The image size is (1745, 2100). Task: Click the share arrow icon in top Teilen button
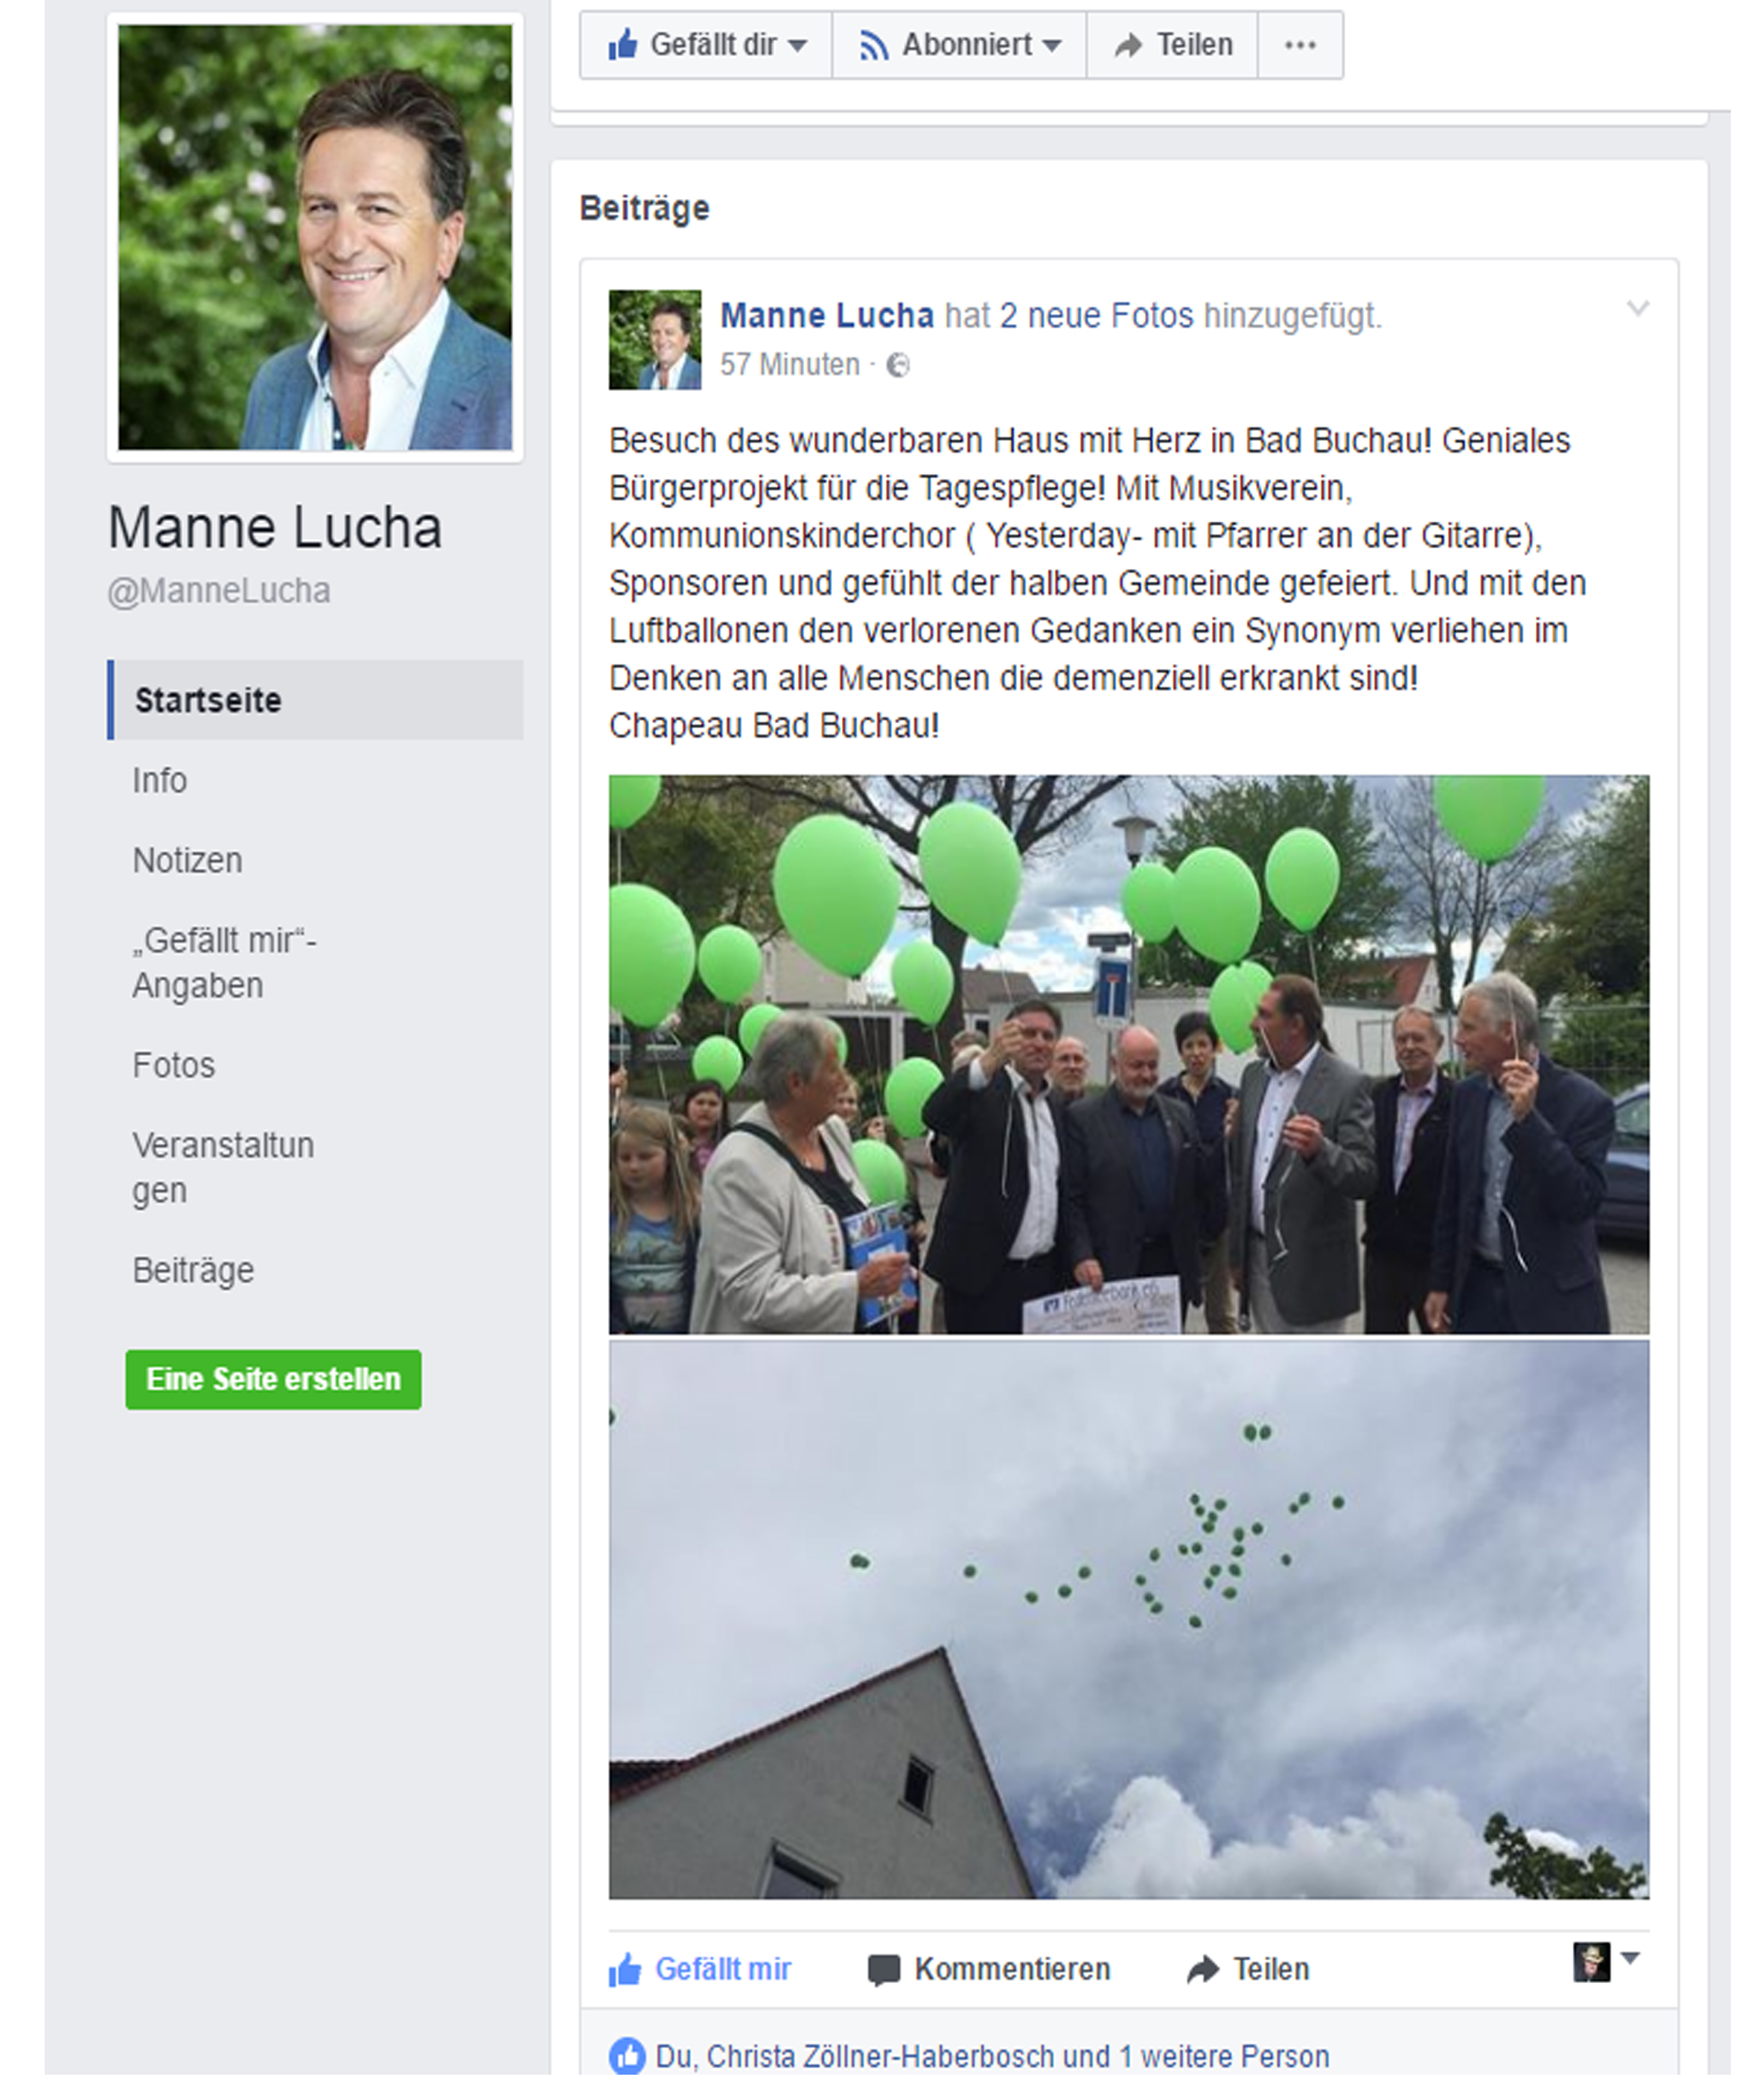coord(1129,45)
